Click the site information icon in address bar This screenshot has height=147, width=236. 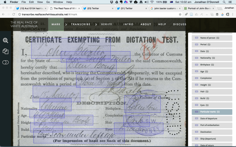[19, 14]
